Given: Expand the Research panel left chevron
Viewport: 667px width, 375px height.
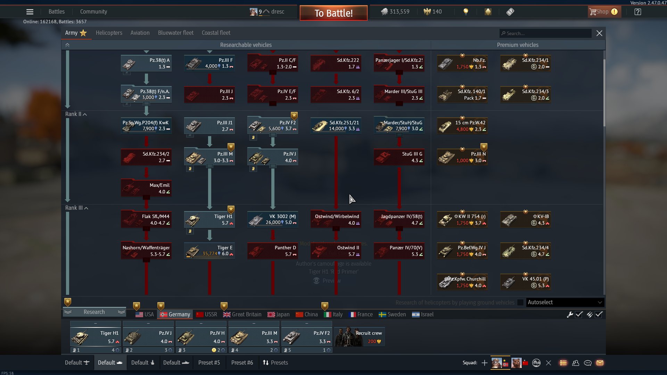Looking at the screenshot, I should point(68,312).
